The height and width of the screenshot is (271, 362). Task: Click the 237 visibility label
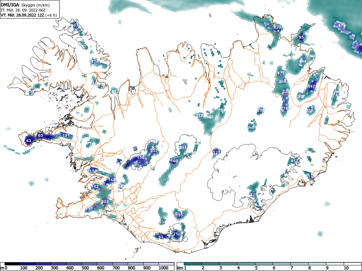tap(154, 151)
